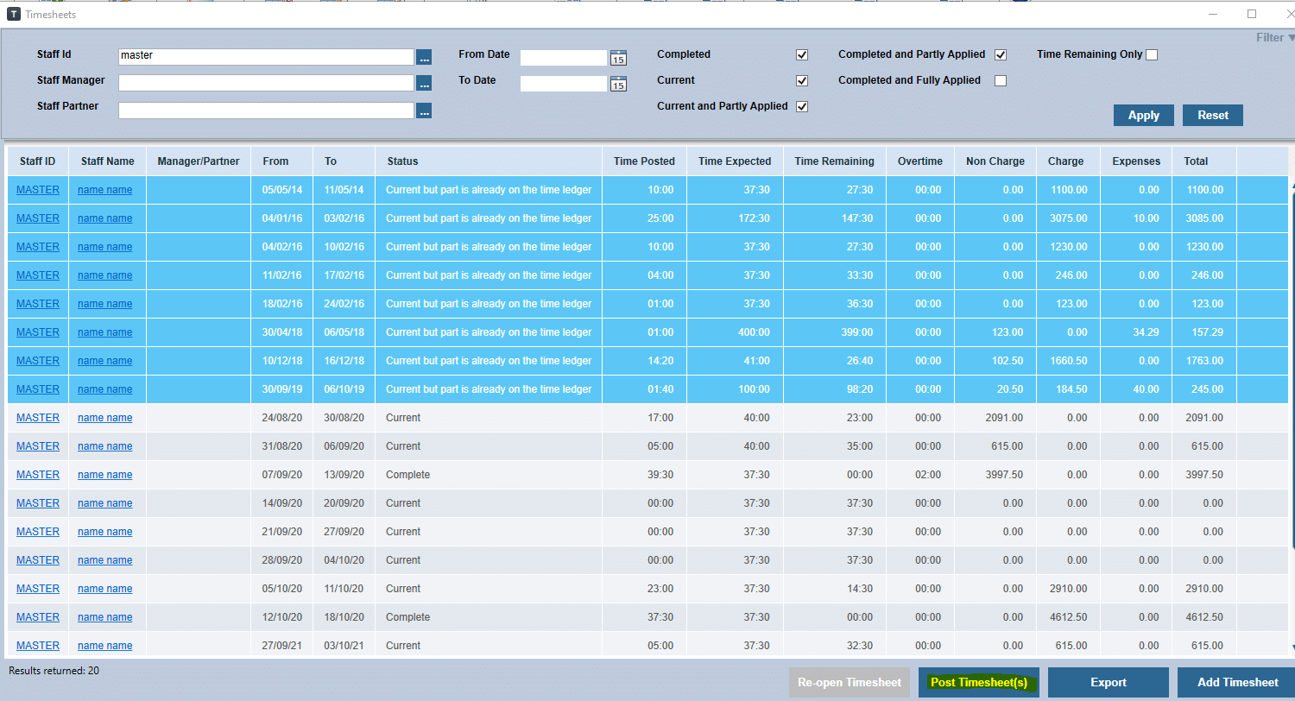
Task: Toggle the Current checkbox
Action: tap(802, 80)
